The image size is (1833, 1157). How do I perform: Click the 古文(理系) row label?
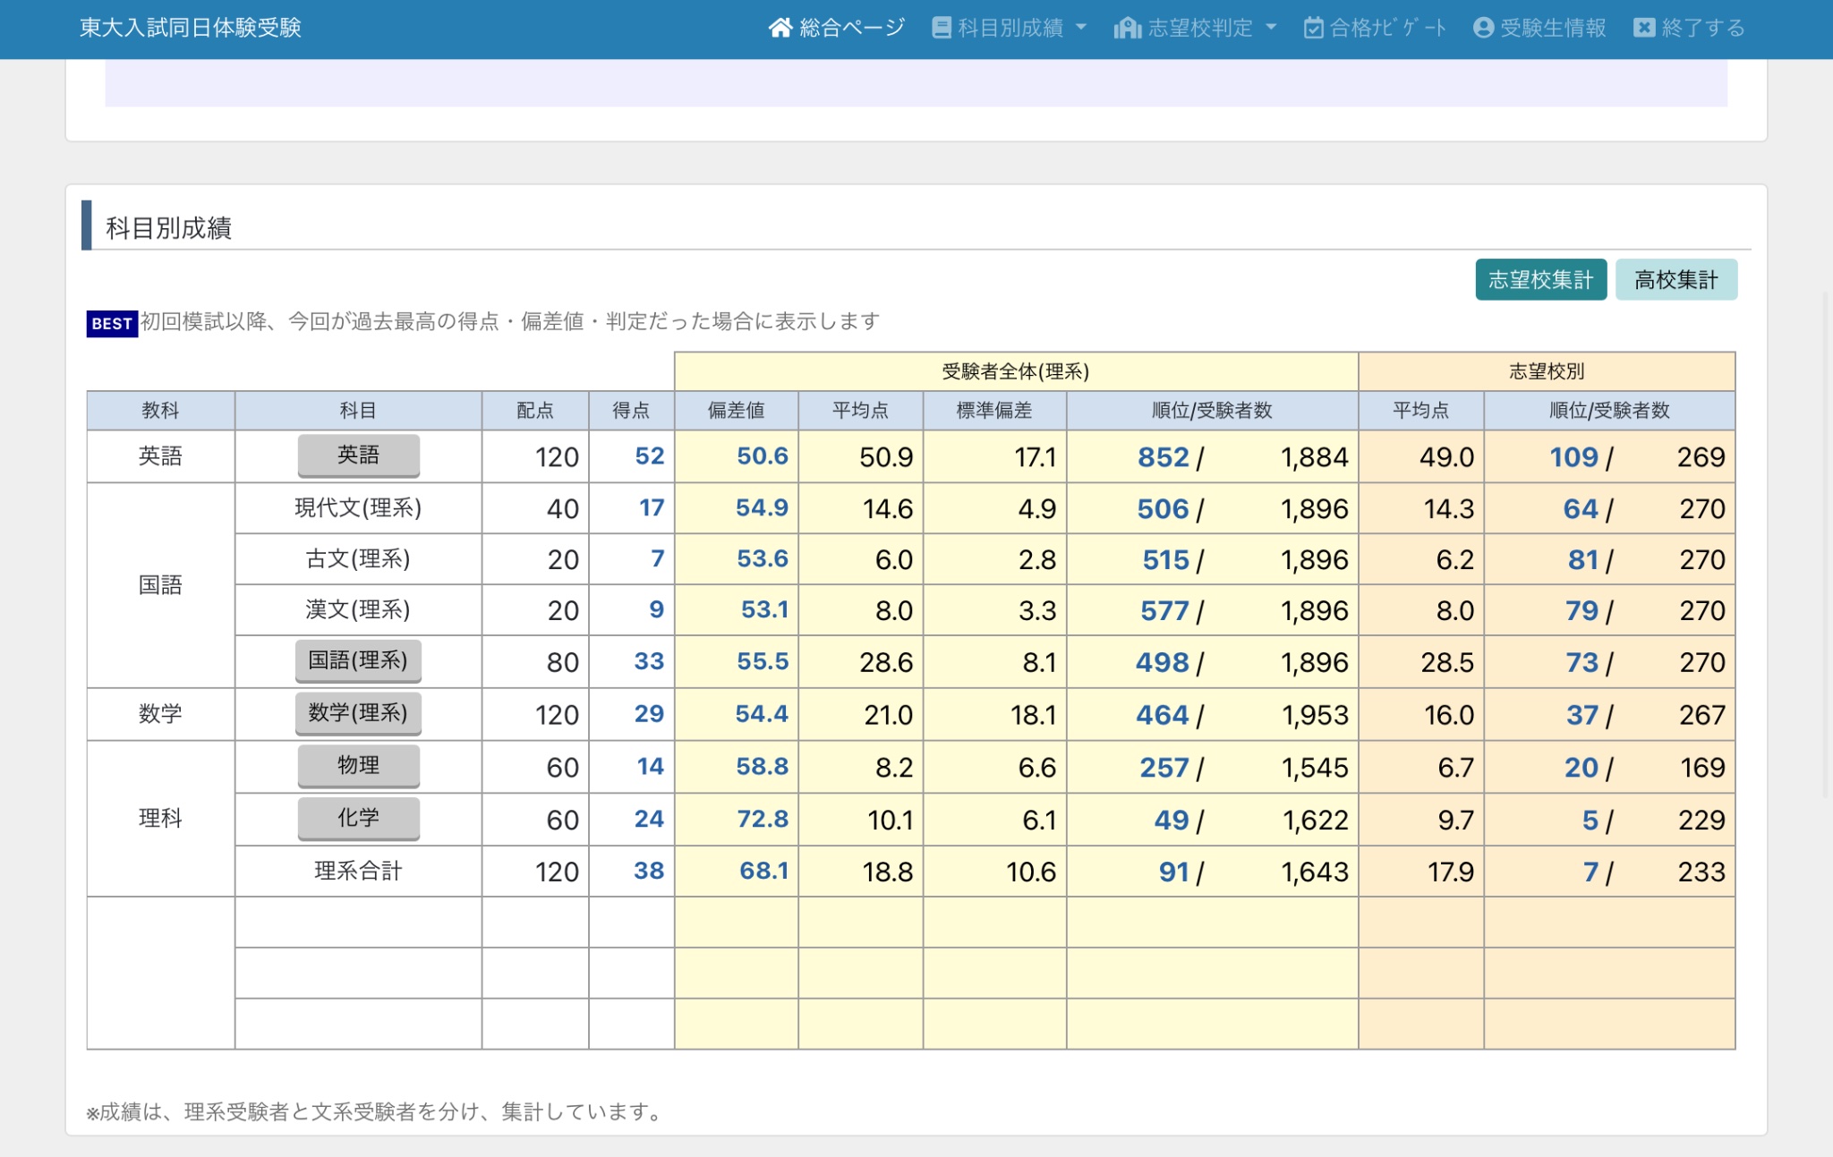pyautogui.click(x=358, y=558)
